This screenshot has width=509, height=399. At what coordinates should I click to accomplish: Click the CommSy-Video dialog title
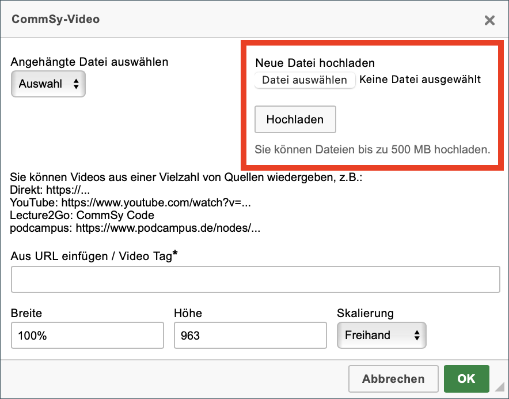[x=56, y=19]
